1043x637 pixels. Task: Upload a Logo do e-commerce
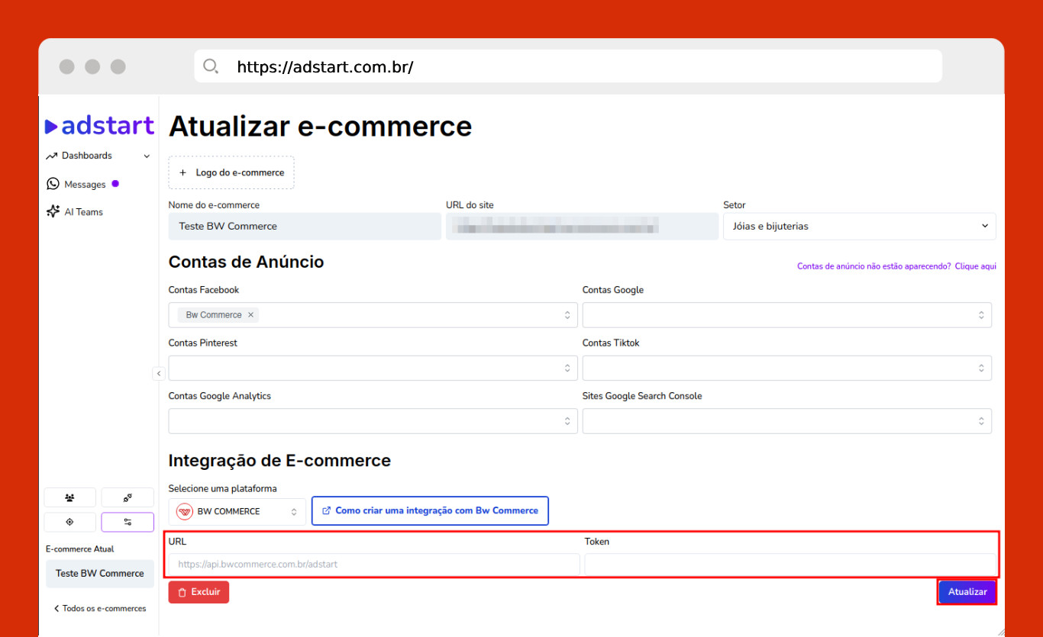coord(231,172)
